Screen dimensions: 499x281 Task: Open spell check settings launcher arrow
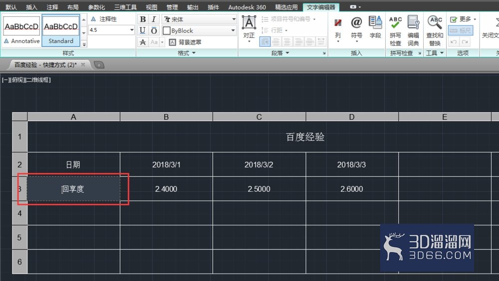tap(420, 53)
